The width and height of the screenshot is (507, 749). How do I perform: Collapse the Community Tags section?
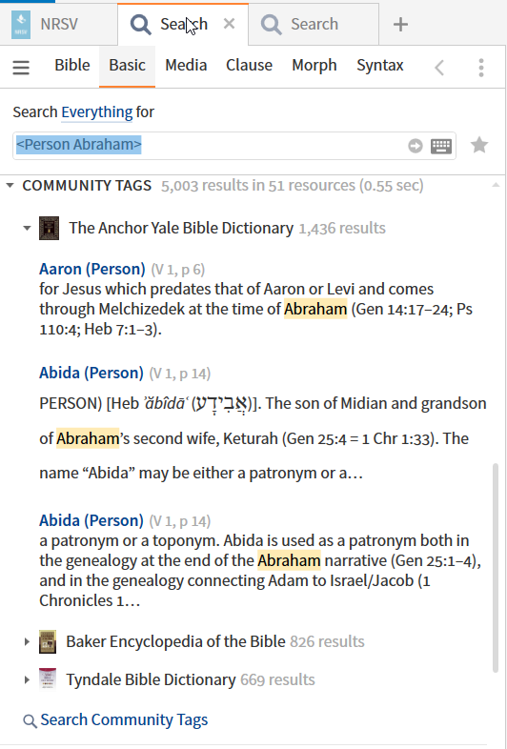click(10, 185)
